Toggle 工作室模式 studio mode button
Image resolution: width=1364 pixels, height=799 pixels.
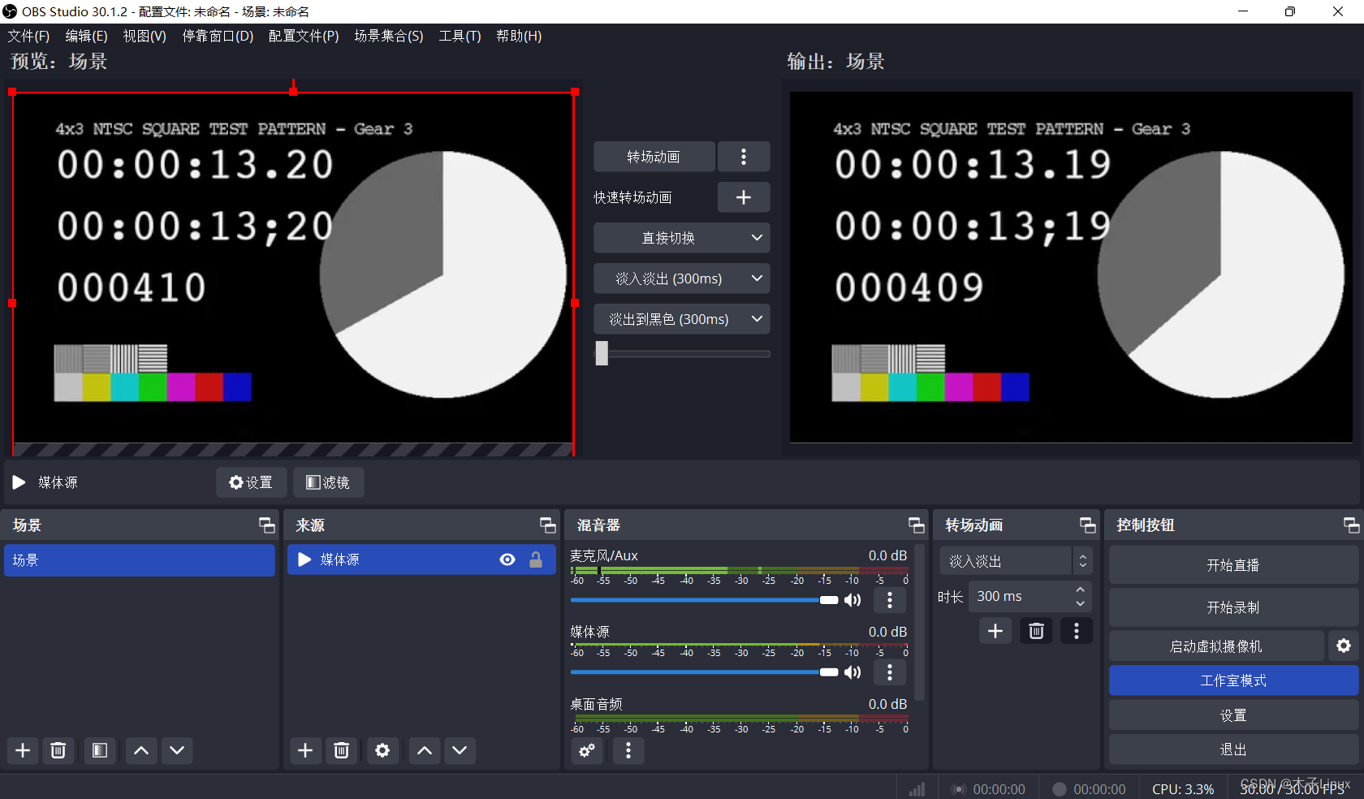[x=1233, y=680]
